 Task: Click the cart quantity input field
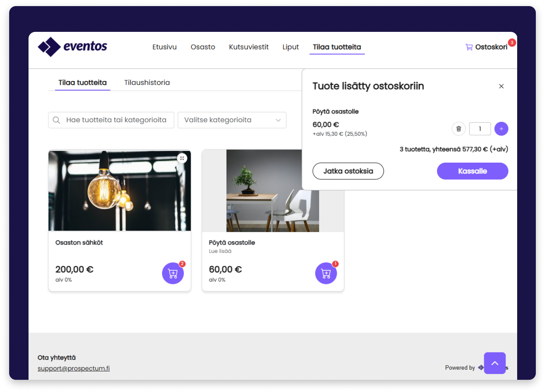[479, 129]
